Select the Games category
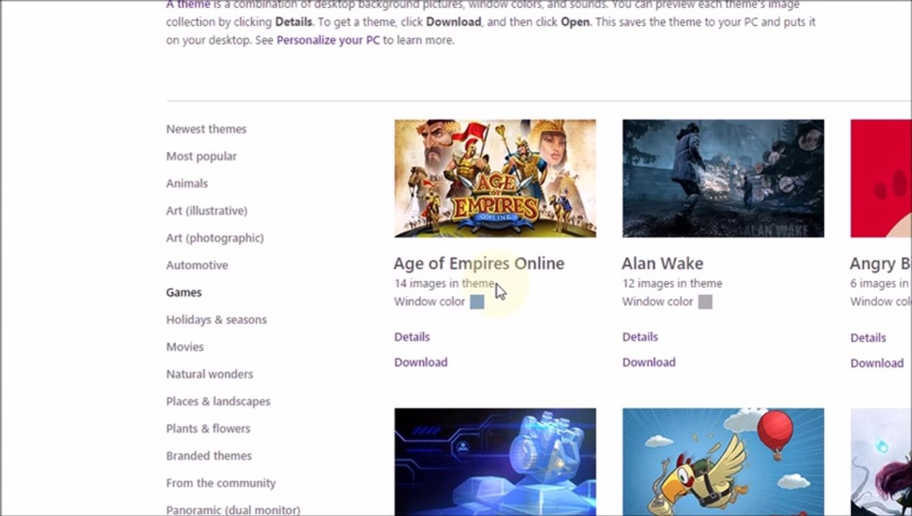Viewport: 912px width, 516px height. 184,292
